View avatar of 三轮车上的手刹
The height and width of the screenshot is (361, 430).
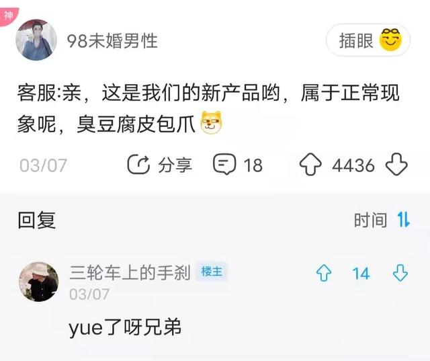click(38, 282)
